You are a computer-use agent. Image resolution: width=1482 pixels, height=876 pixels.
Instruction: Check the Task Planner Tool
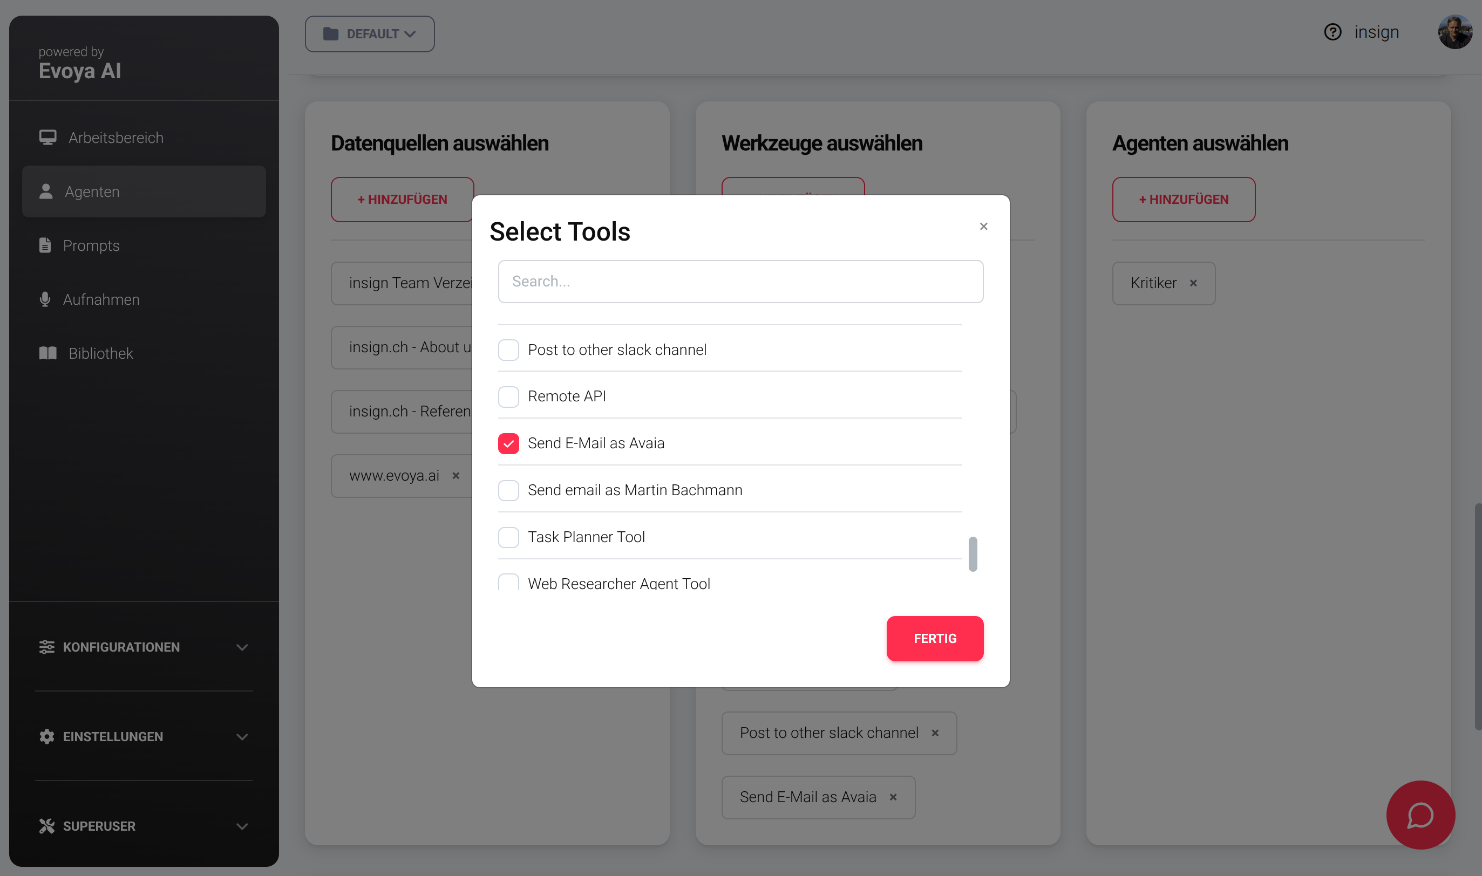tap(508, 537)
